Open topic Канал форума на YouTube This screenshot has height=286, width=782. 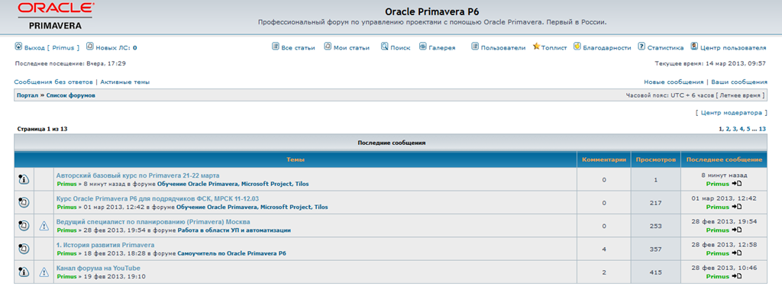(99, 268)
